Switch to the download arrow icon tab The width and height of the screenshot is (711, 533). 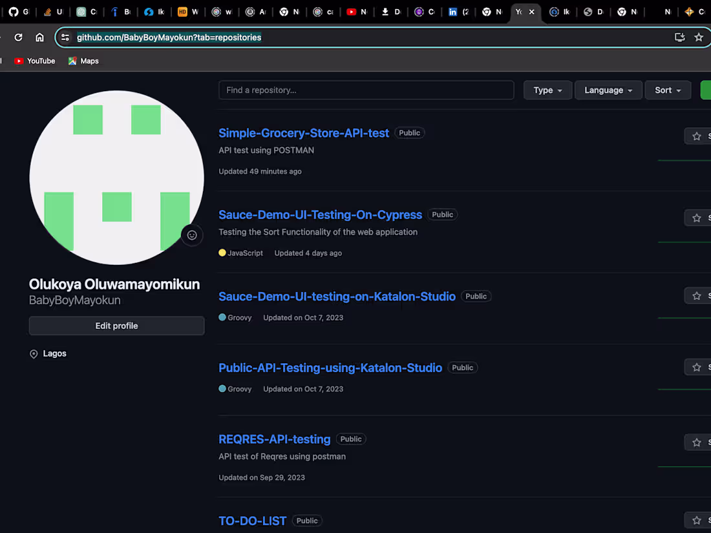coord(391,12)
